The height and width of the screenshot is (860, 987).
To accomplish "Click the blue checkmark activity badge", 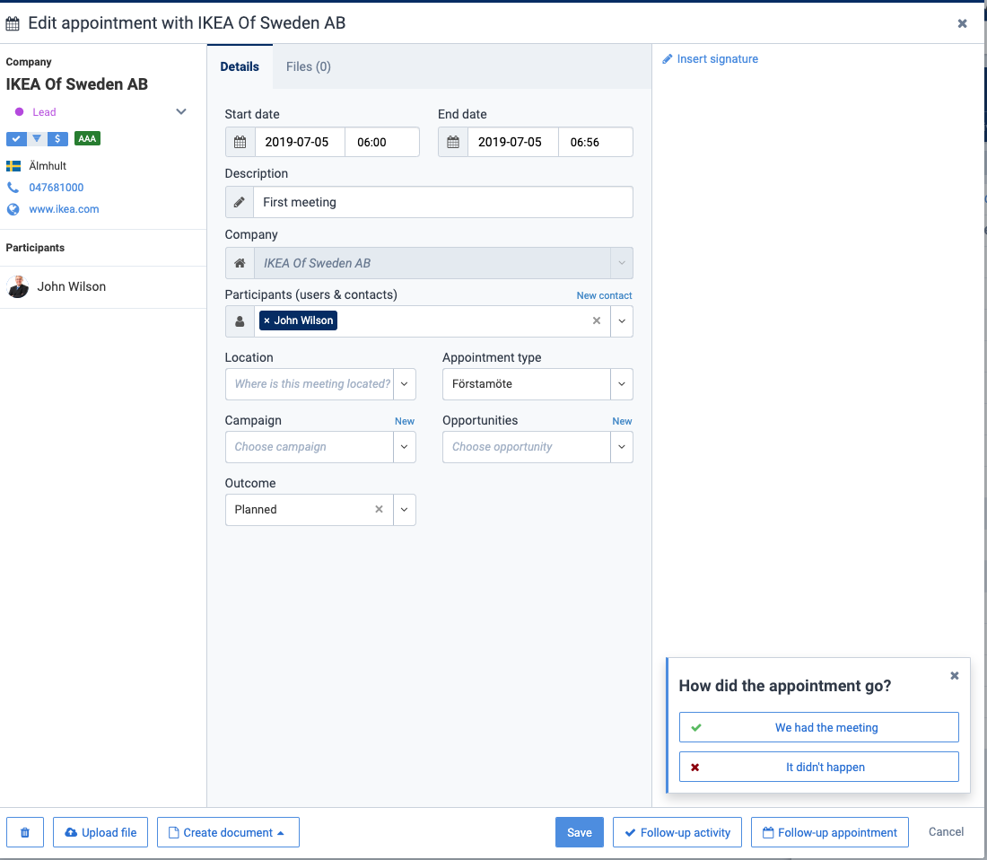I will pyautogui.click(x=16, y=138).
